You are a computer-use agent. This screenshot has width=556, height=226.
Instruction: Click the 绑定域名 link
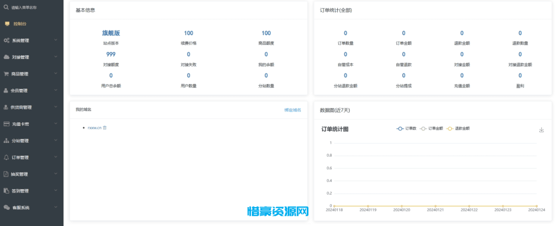point(293,110)
